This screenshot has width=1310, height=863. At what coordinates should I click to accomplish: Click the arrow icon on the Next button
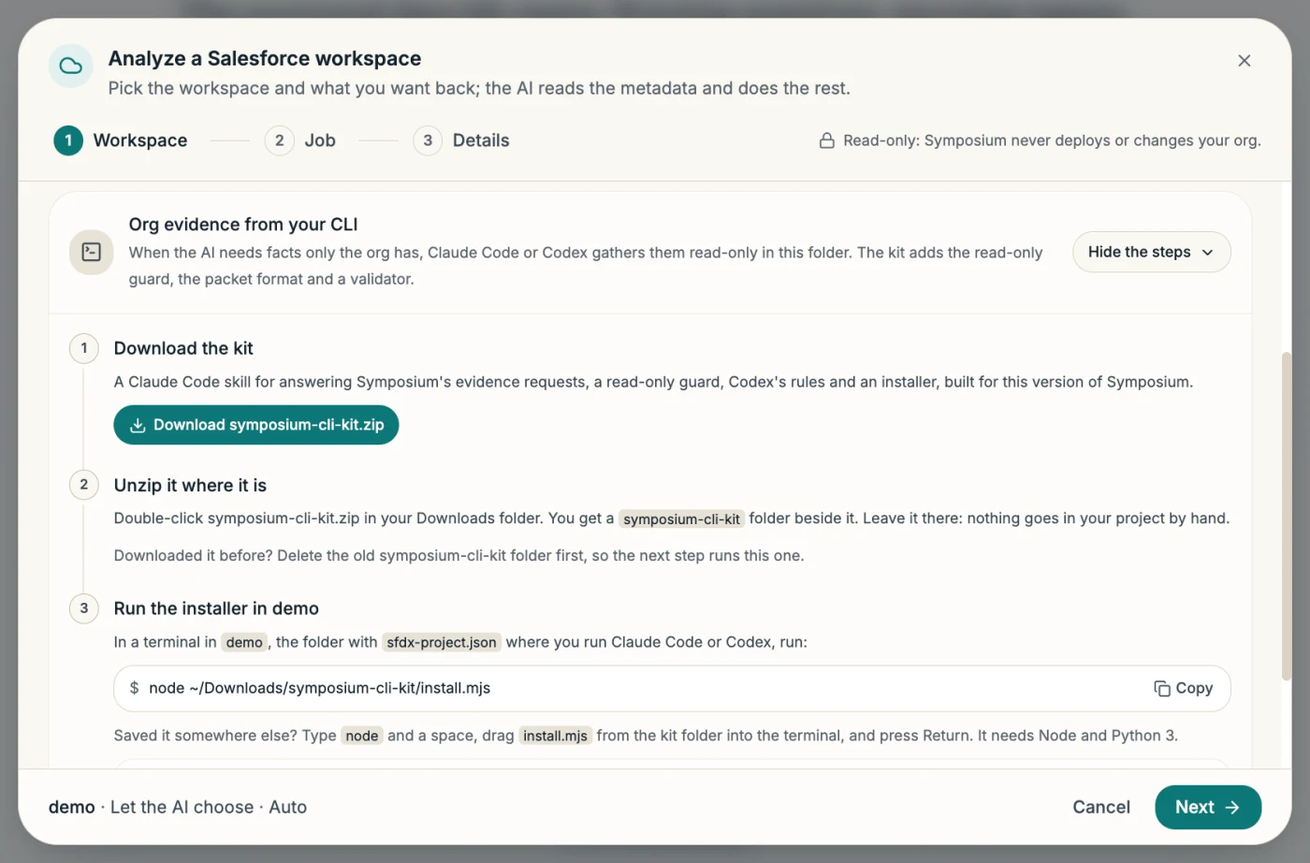tap(1232, 808)
